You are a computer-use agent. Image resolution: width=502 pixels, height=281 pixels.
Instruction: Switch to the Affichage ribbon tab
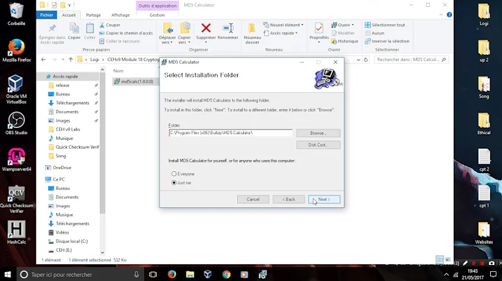121,15
